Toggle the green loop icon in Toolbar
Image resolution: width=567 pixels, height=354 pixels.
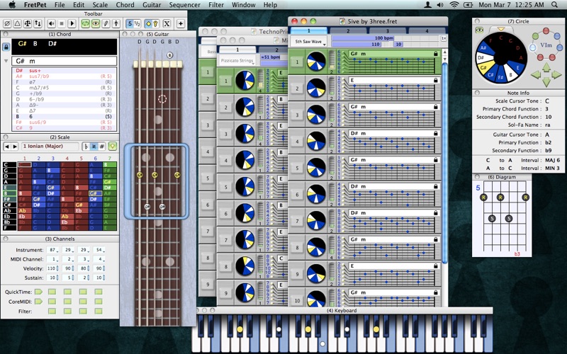[85, 24]
